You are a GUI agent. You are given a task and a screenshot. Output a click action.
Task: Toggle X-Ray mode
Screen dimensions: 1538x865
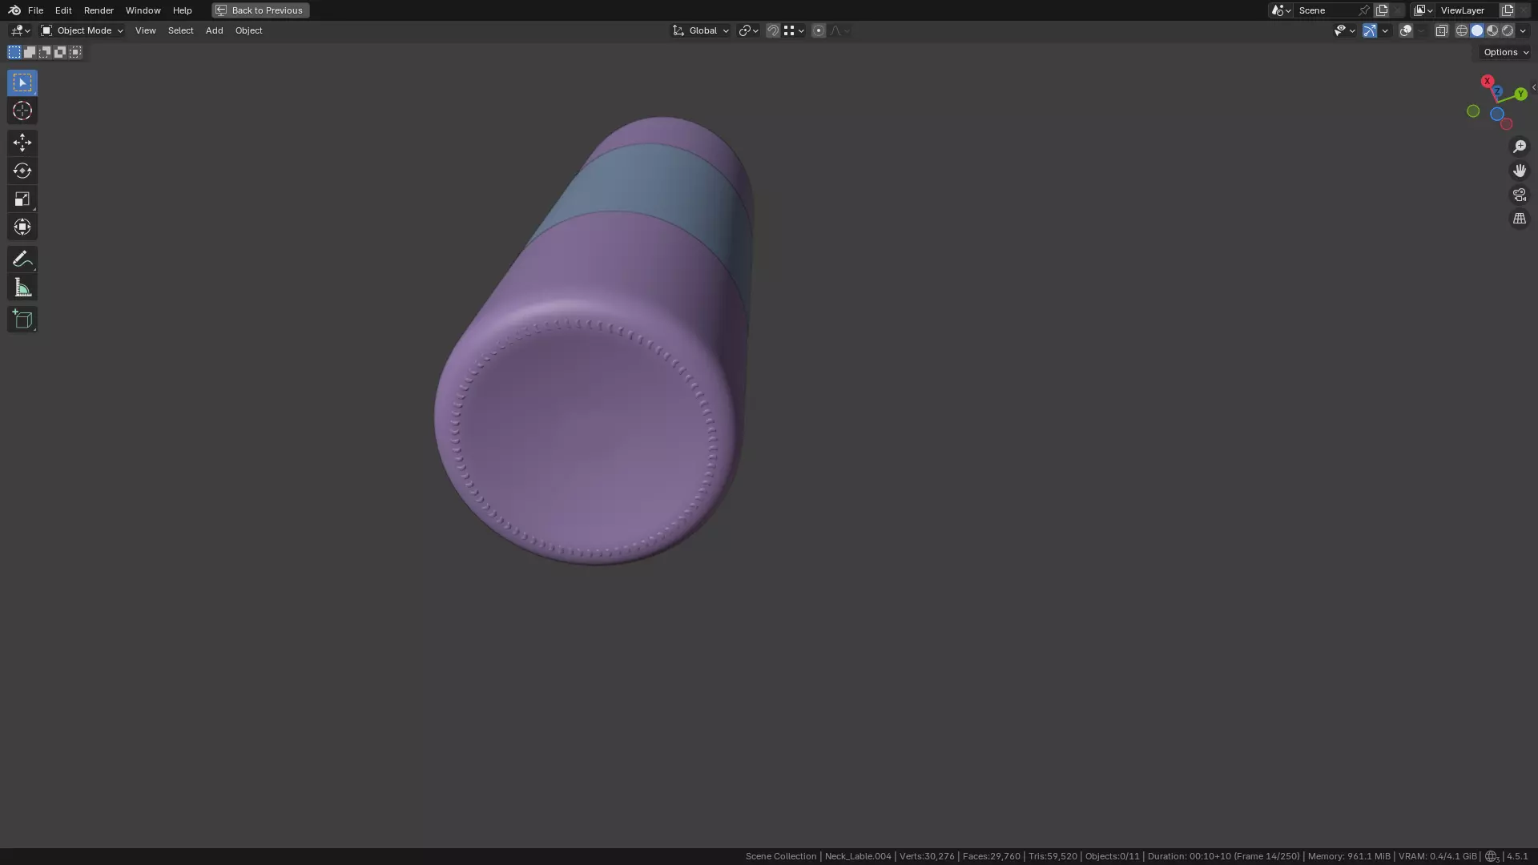(1442, 30)
